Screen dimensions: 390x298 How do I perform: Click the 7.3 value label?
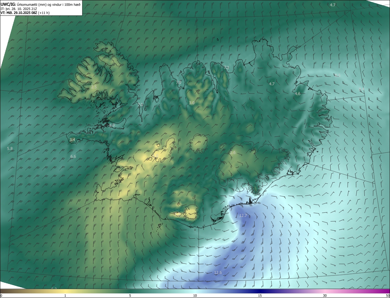tap(226, 68)
